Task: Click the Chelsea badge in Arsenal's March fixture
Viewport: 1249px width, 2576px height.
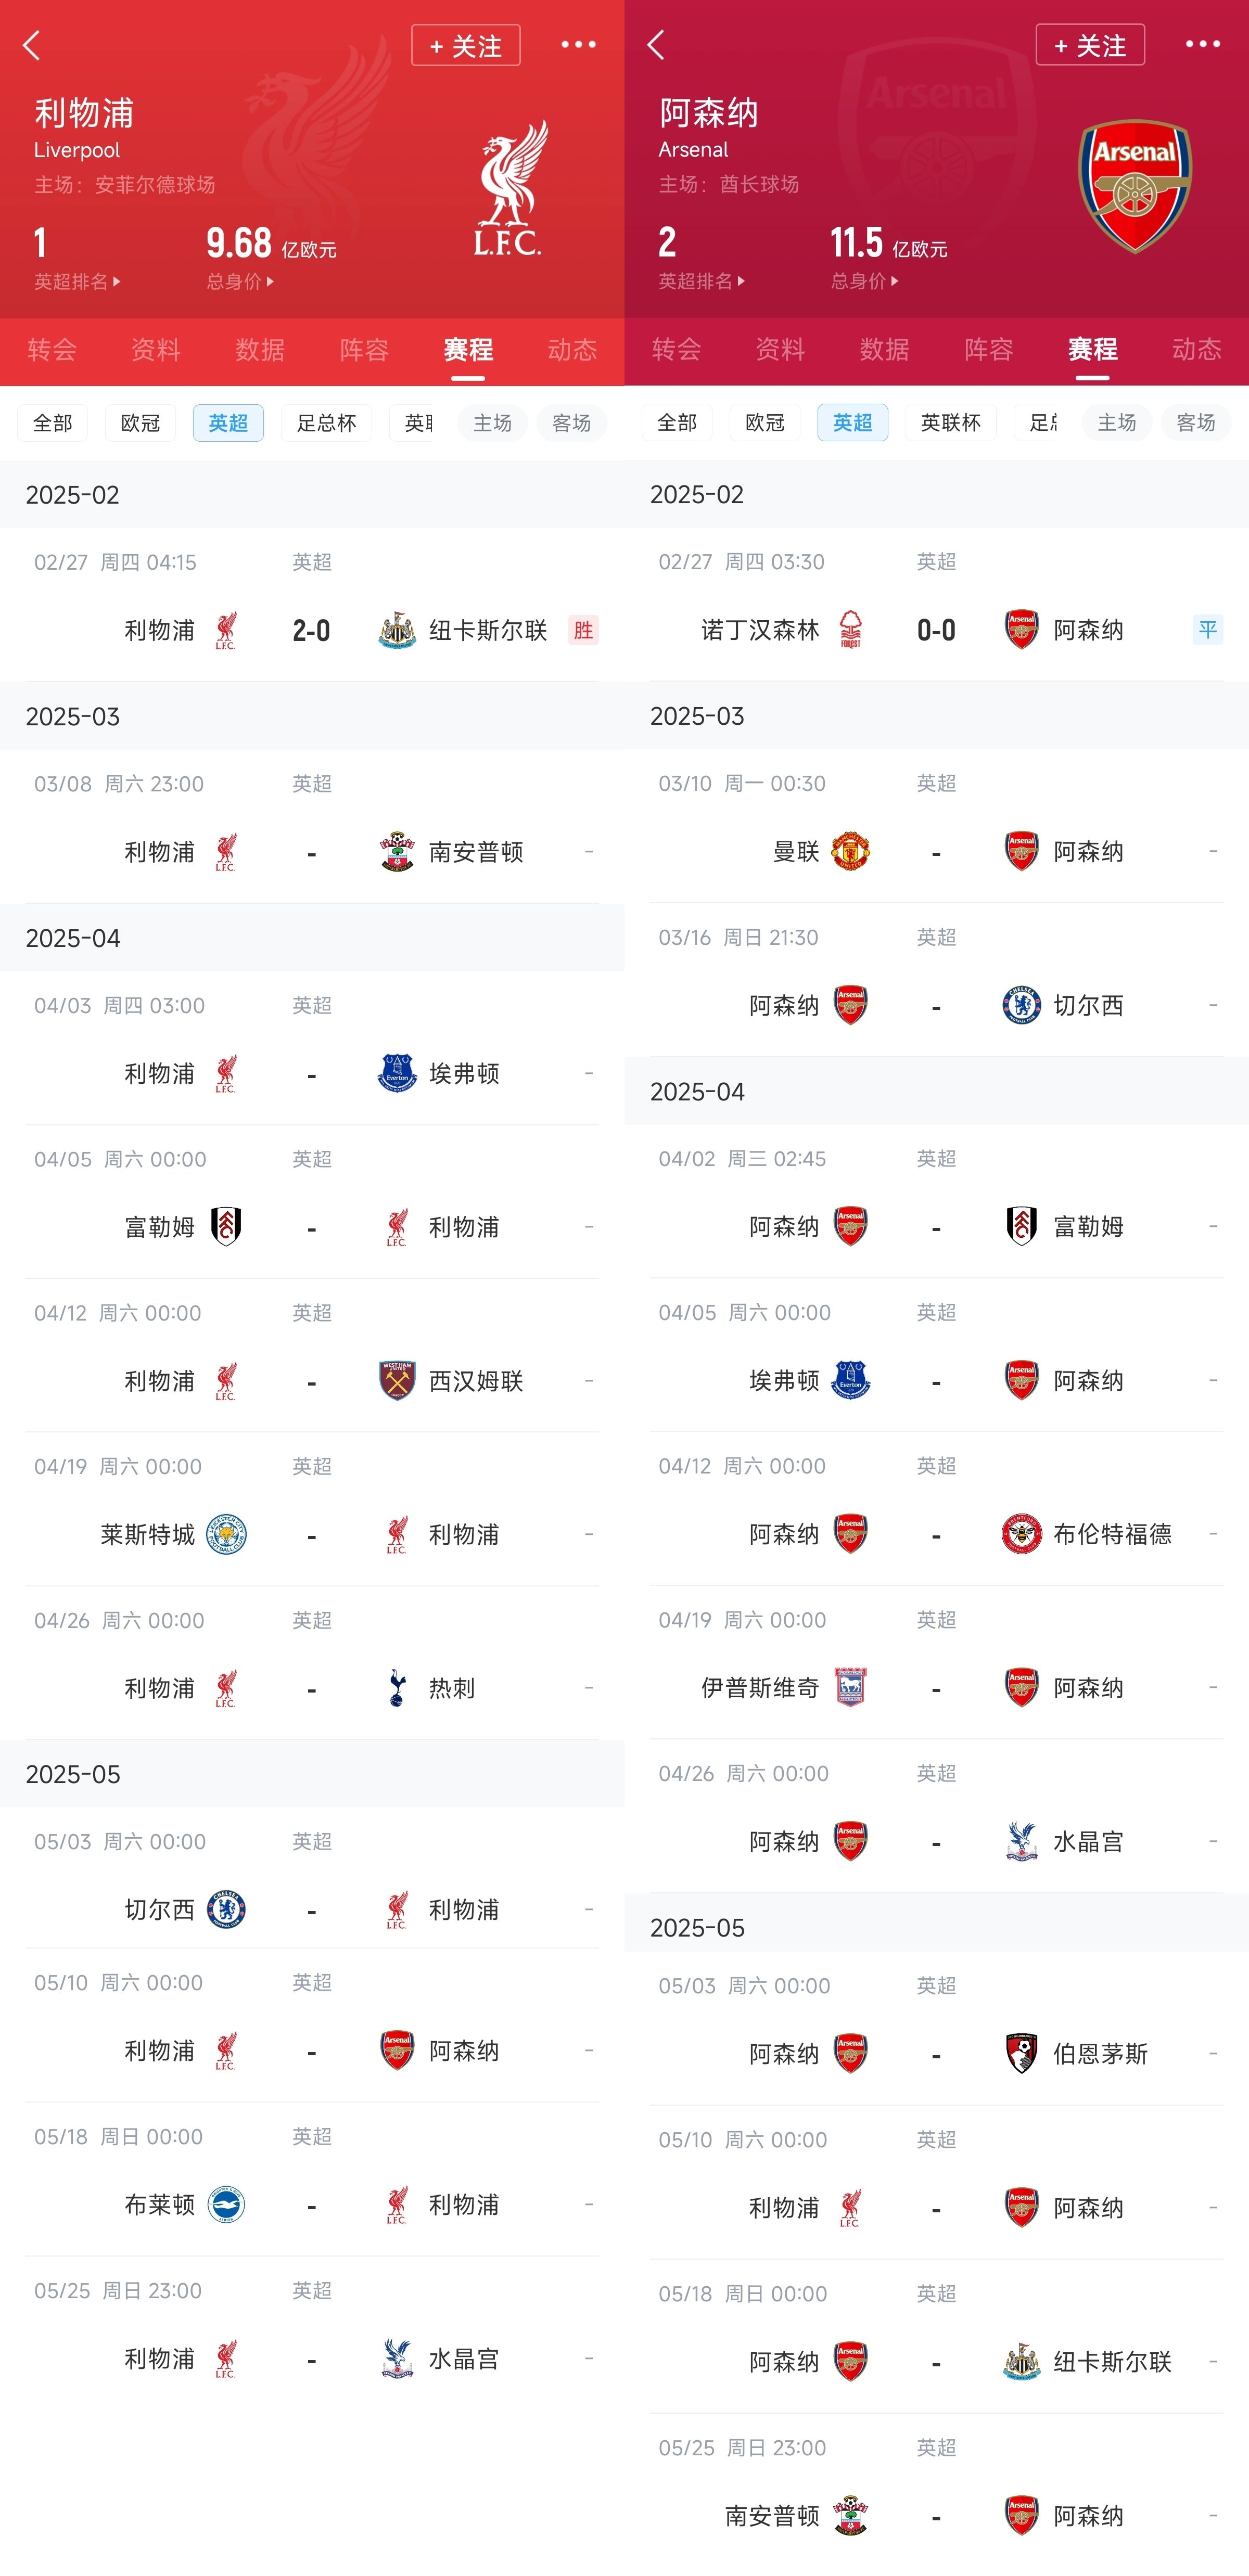Action: tap(1021, 1006)
